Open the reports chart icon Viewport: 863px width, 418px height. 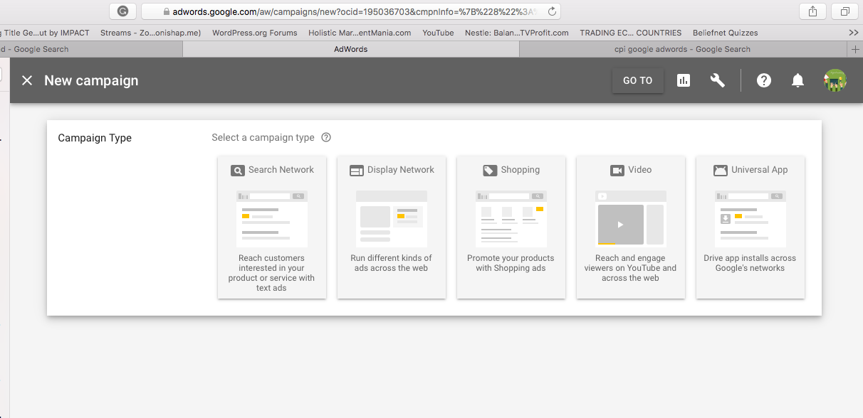[684, 80]
